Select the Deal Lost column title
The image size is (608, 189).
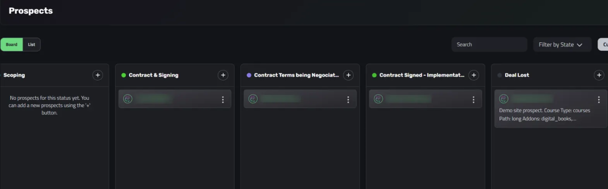pos(517,75)
